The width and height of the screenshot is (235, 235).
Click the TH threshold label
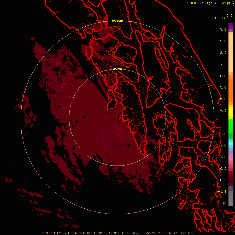coord(224,203)
